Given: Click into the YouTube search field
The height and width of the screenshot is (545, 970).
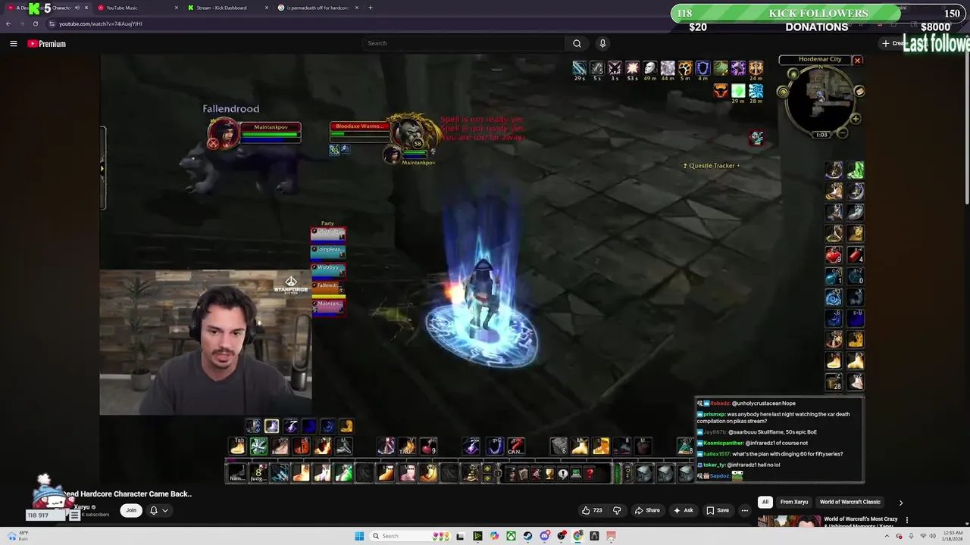Looking at the screenshot, I should [463, 43].
